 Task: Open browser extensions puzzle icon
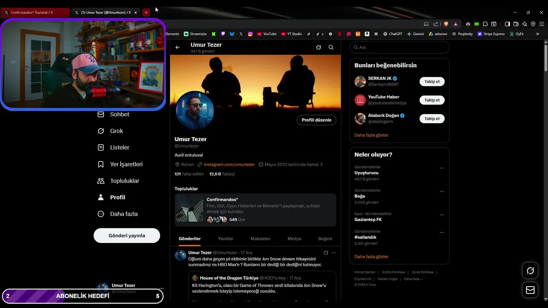(485, 24)
